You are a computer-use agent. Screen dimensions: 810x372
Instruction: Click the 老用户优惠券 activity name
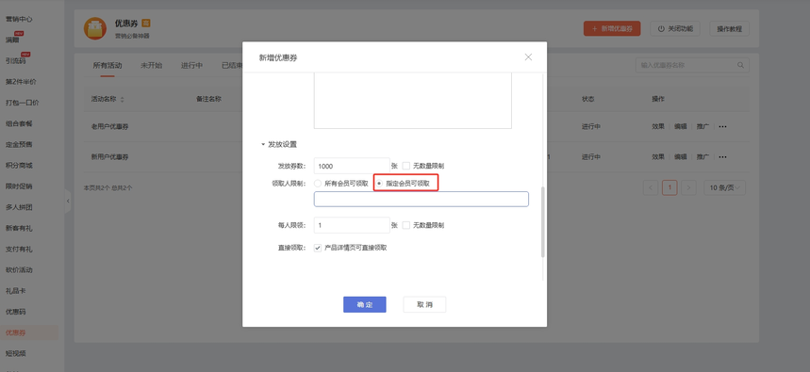(110, 126)
